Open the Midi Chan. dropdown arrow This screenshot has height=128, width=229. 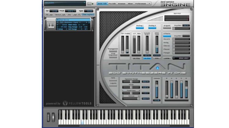coord(79,25)
